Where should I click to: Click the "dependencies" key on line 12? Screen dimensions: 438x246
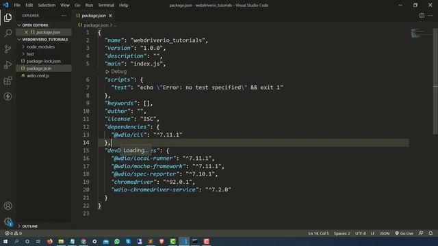[x=127, y=127]
